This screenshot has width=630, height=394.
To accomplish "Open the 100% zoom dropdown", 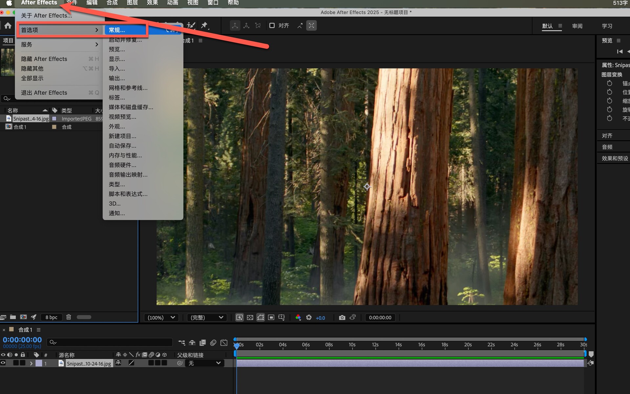I will point(161,317).
